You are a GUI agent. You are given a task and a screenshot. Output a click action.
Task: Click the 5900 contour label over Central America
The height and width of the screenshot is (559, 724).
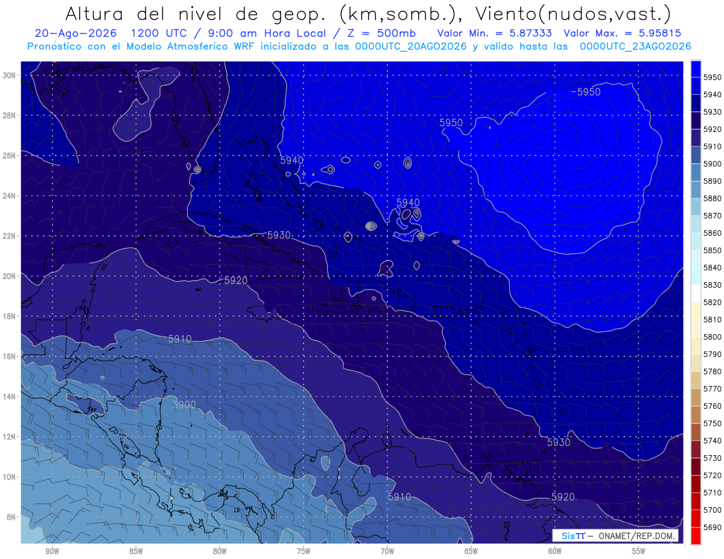tap(185, 405)
